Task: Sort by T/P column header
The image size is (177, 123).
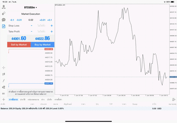Action: pos(111,104)
